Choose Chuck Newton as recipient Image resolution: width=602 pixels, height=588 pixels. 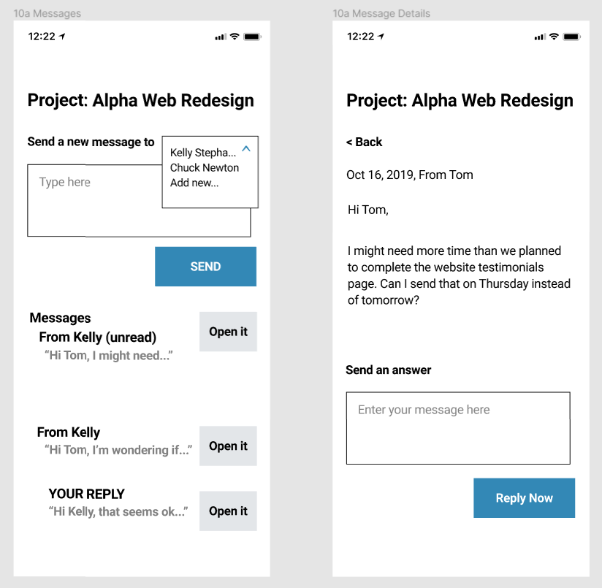[x=204, y=167]
